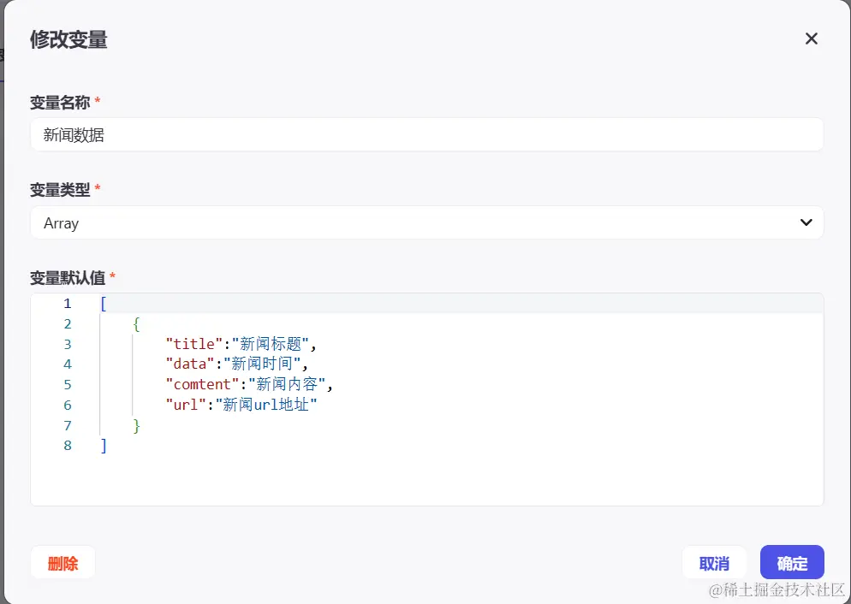Close the 修改变量 dialog with X
851x604 pixels.
tap(812, 38)
